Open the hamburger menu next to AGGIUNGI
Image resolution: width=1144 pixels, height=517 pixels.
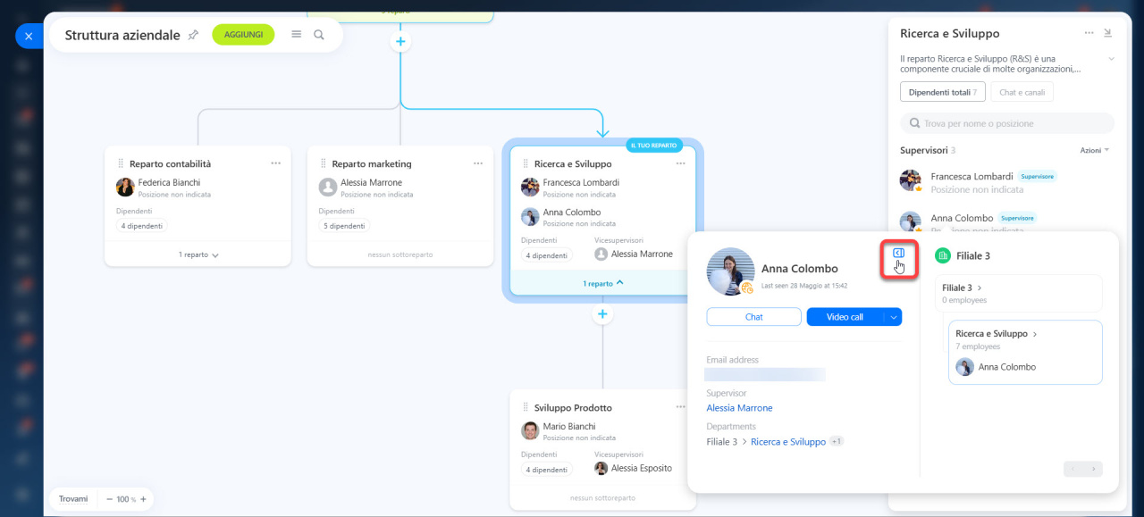pos(297,35)
